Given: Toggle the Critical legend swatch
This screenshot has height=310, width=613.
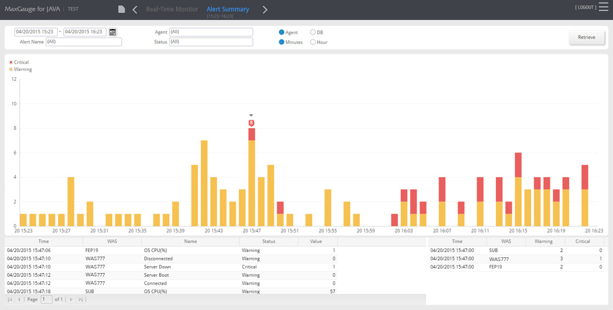Looking at the screenshot, I should coord(11,62).
